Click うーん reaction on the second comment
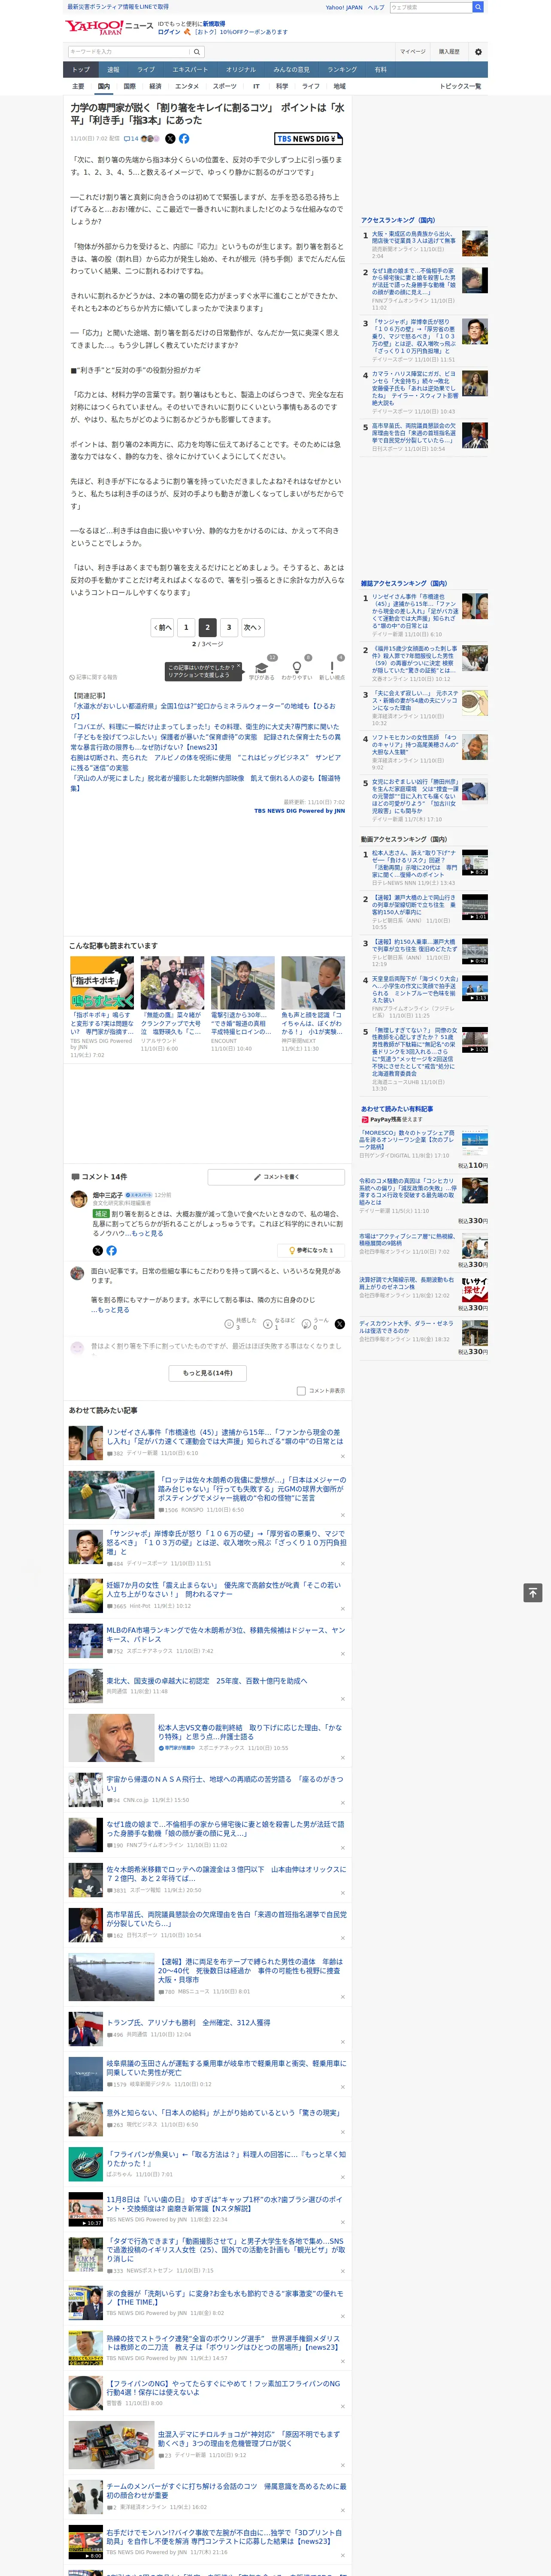551x2576 pixels. [x=306, y=1323]
